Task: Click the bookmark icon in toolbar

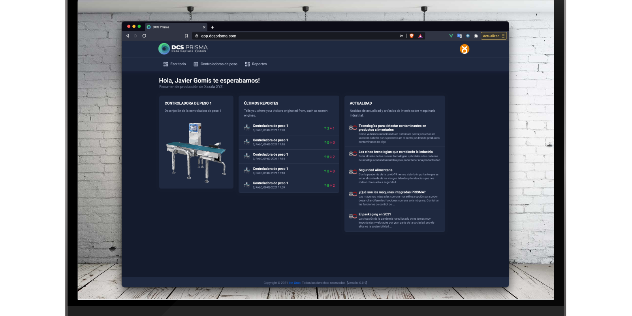Action: (x=186, y=36)
